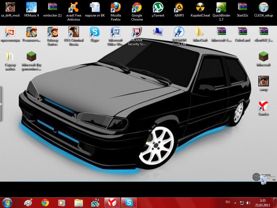Screen dimensions: 277x208
Task: Open the clock and date in taskbar
Action: tap(262, 202)
